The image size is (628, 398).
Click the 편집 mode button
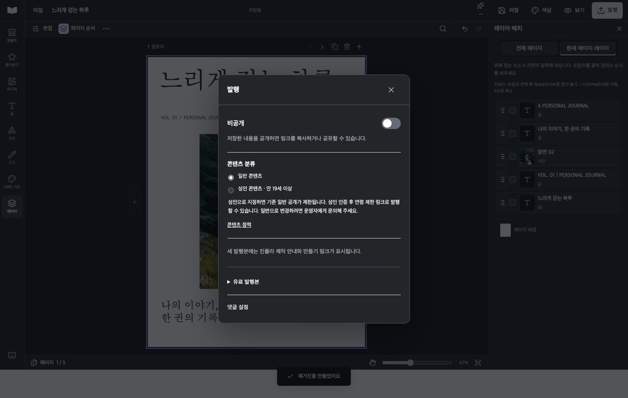(42, 28)
